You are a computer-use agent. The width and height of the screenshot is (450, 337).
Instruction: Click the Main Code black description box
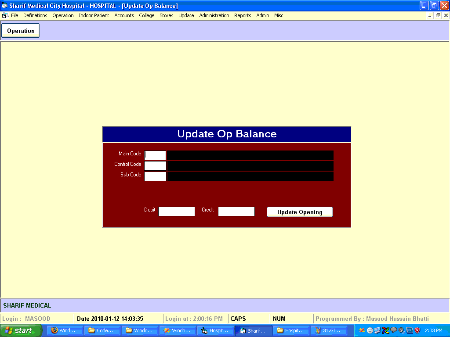point(250,155)
